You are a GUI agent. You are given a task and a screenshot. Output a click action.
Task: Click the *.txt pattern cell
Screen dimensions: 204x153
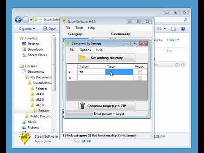[x=91, y=72]
